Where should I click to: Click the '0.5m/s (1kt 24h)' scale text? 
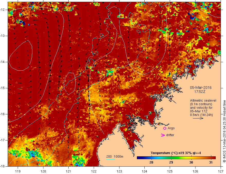coord(201,115)
